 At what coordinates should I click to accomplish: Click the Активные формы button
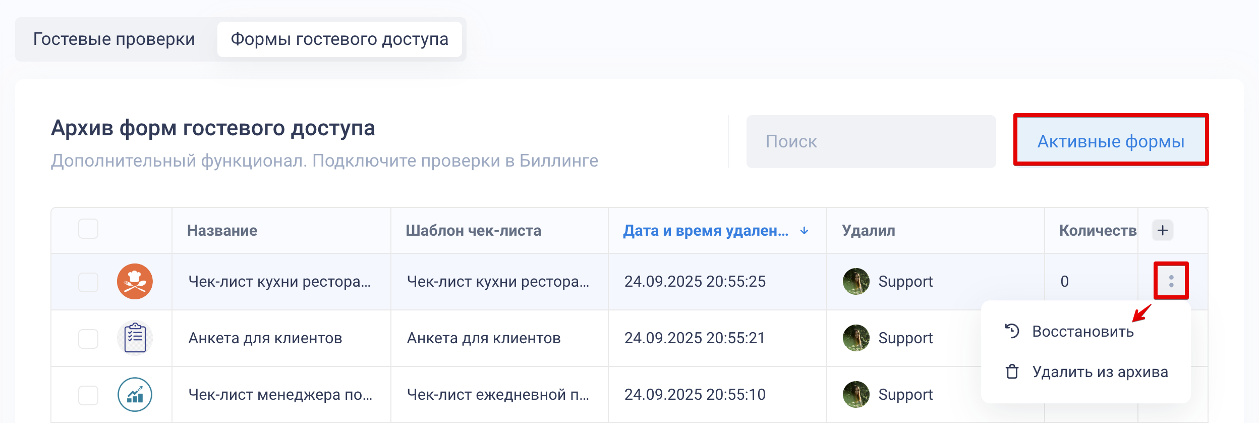pos(1111,141)
